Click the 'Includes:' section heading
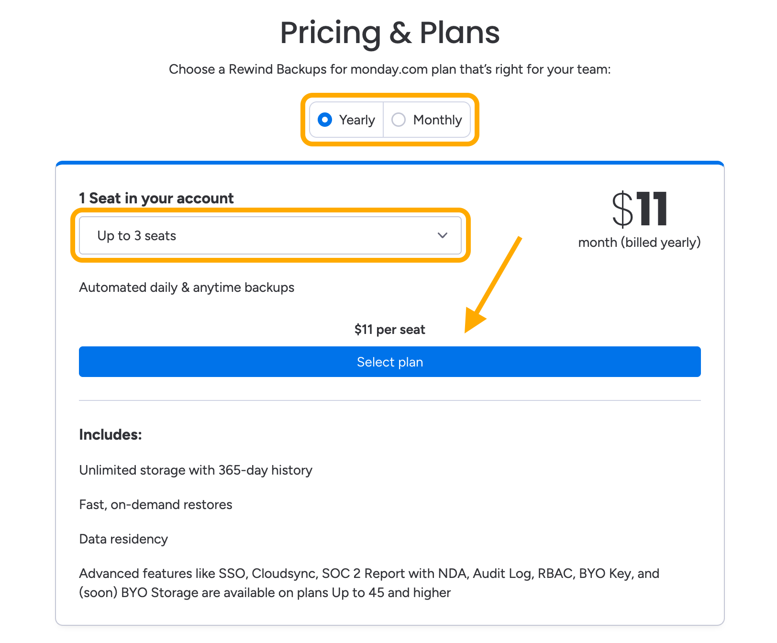777x643 pixels. (x=111, y=434)
